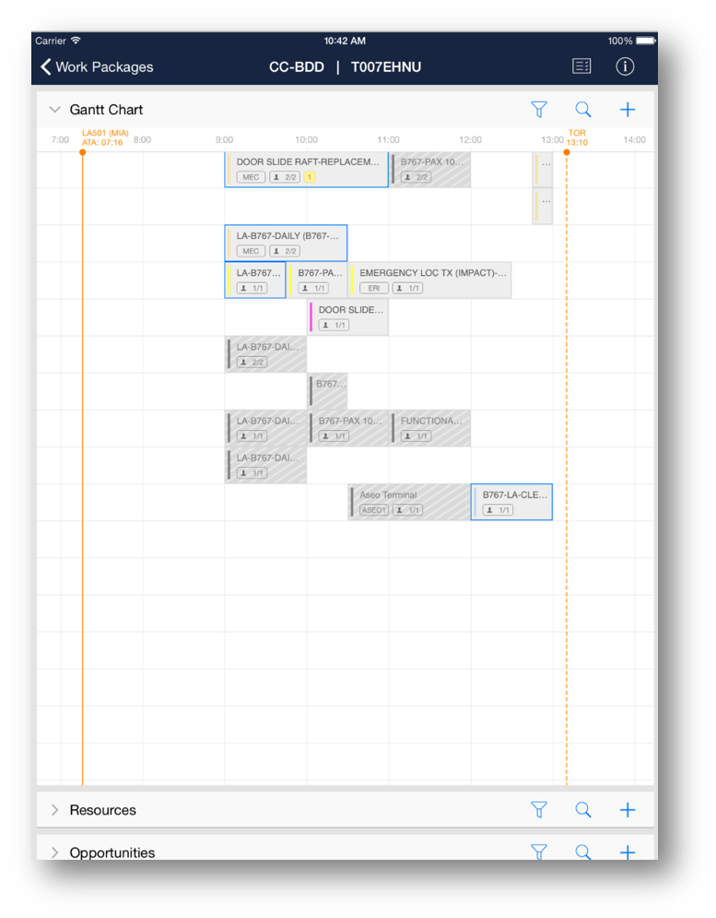Image resolution: width=716 pixels, height=918 pixels.
Task: Click MEC tag on DOOR SLIDE RAFT task
Action: pos(251,177)
